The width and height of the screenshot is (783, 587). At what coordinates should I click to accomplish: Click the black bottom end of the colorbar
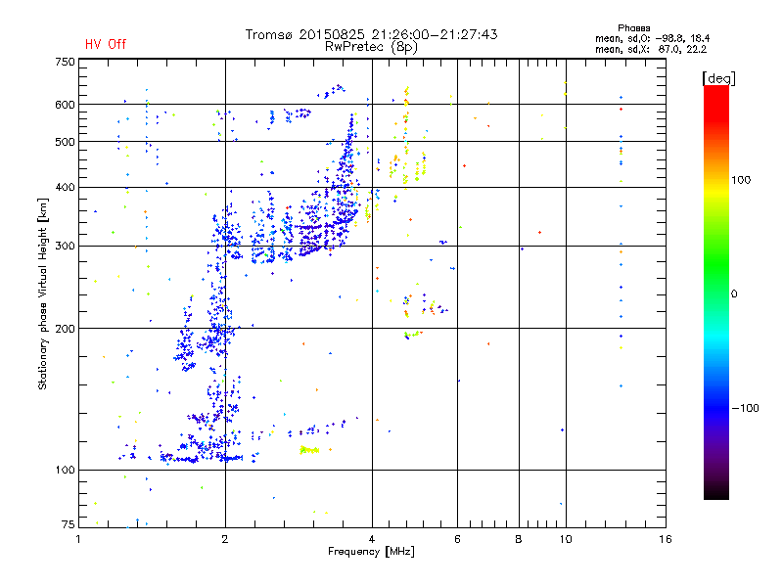pyautogui.click(x=716, y=492)
